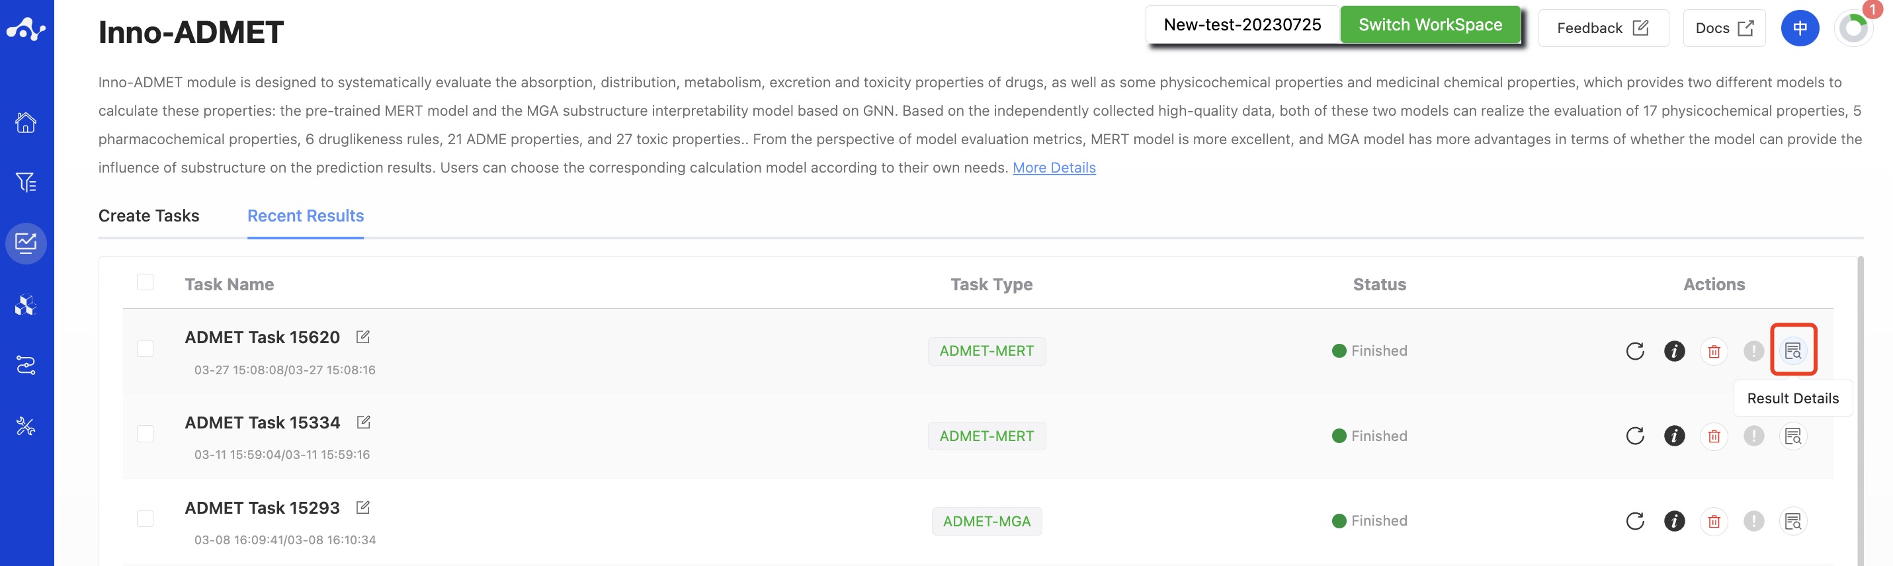Open the cube modules icon in the sidebar

point(26,304)
